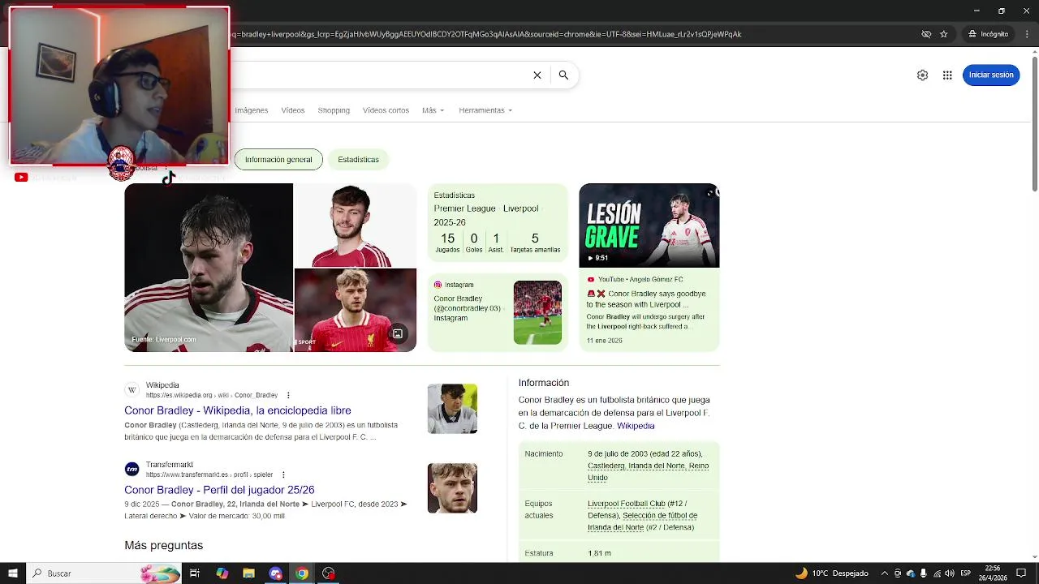Image resolution: width=1039 pixels, height=584 pixels.
Task: Switch to the Videos tab
Action: (x=293, y=110)
